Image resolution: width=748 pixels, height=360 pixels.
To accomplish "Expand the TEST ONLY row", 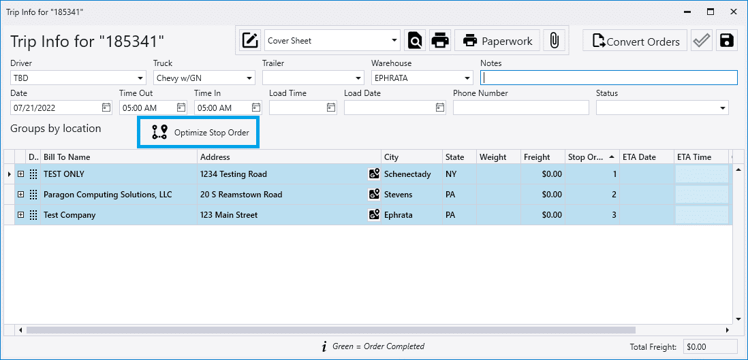I will pyautogui.click(x=21, y=174).
